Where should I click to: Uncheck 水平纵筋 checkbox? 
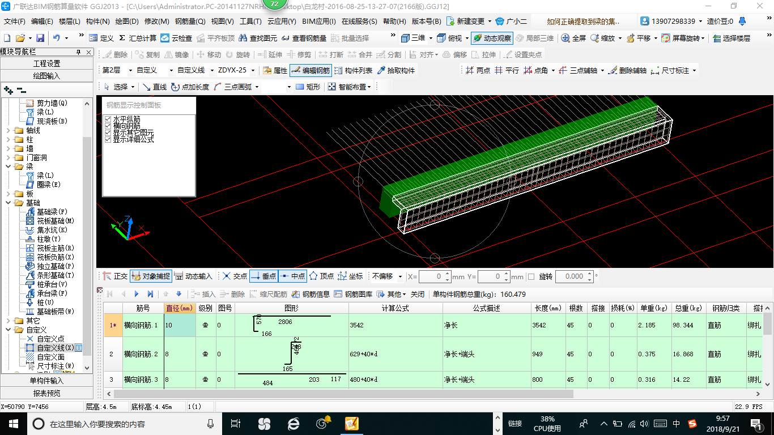[x=108, y=119]
